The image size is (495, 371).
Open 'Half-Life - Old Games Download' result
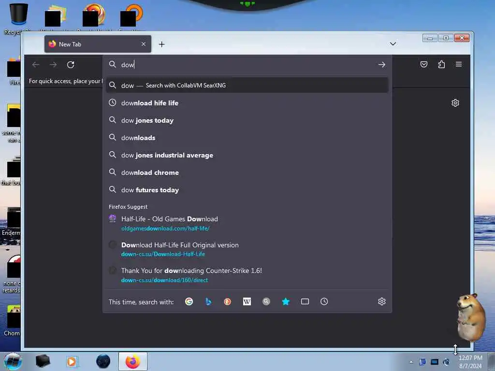pyautogui.click(x=247, y=223)
